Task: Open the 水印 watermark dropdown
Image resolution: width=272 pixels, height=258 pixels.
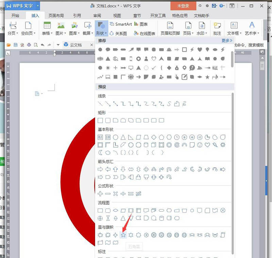Action: point(201,33)
